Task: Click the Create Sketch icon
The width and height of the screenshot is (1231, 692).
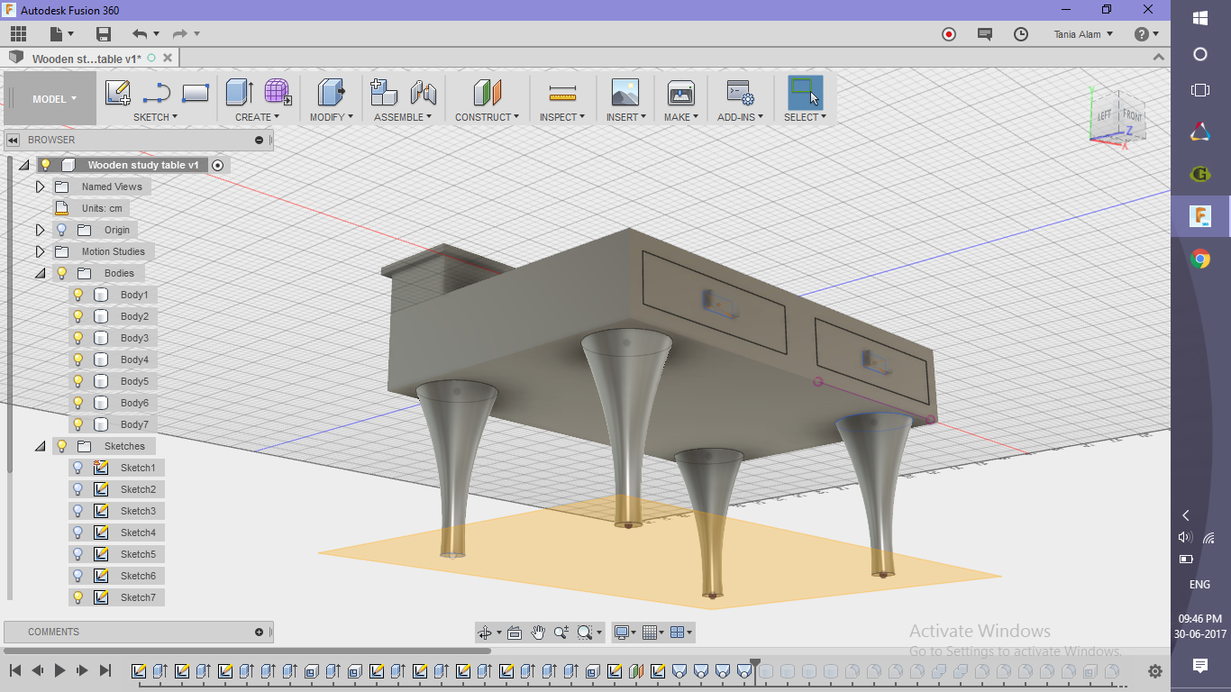Action: [x=118, y=93]
